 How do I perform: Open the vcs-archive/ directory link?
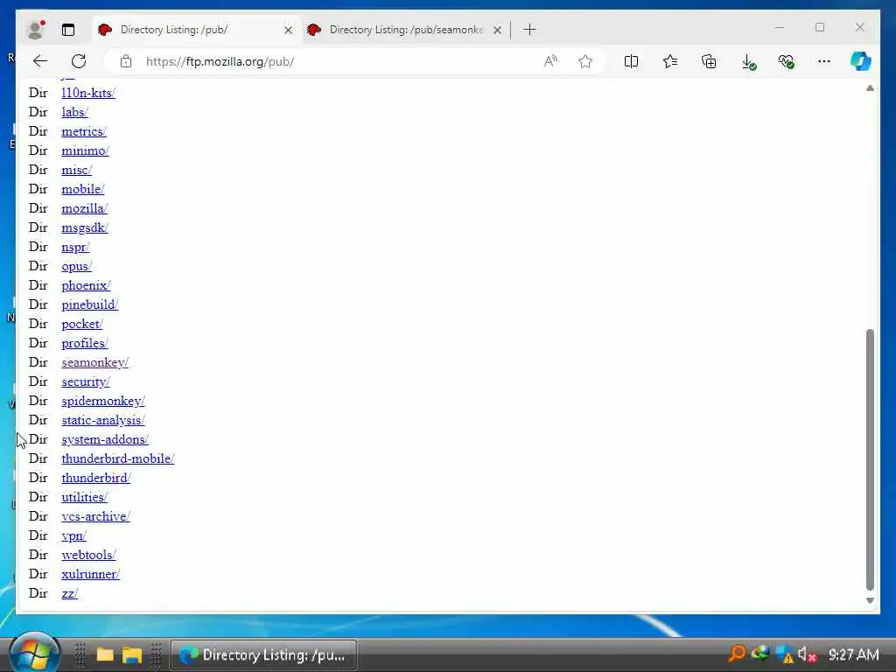[95, 516]
